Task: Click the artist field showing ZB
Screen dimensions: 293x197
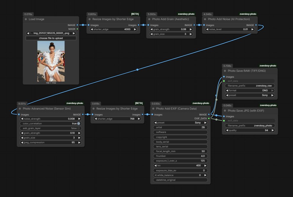Action: coord(180,127)
